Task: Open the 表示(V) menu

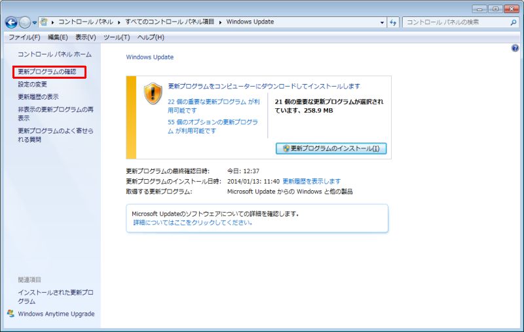Action: 86,37
